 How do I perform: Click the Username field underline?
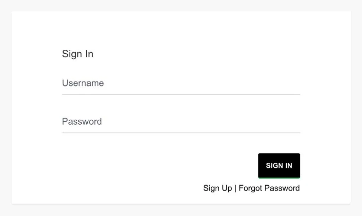pyautogui.click(x=181, y=94)
